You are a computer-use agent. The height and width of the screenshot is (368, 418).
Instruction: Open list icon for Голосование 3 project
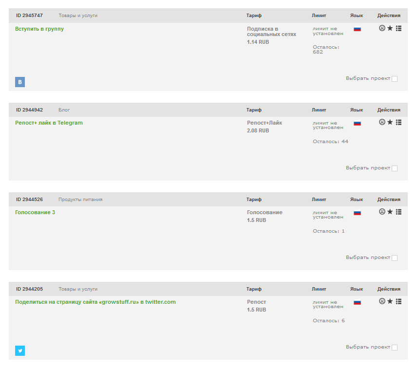click(x=399, y=212)
